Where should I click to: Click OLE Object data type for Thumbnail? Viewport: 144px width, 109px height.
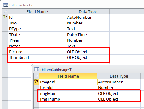[88, 57]
